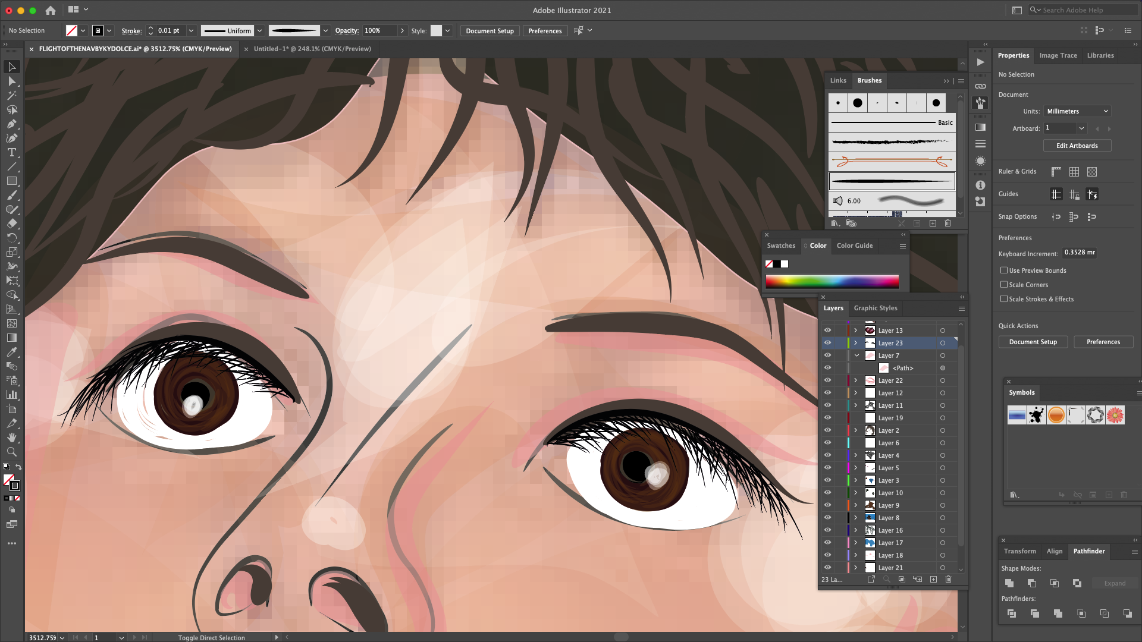
Task: Enable Scale Corners checkbox
Action: click(1004, 285)
